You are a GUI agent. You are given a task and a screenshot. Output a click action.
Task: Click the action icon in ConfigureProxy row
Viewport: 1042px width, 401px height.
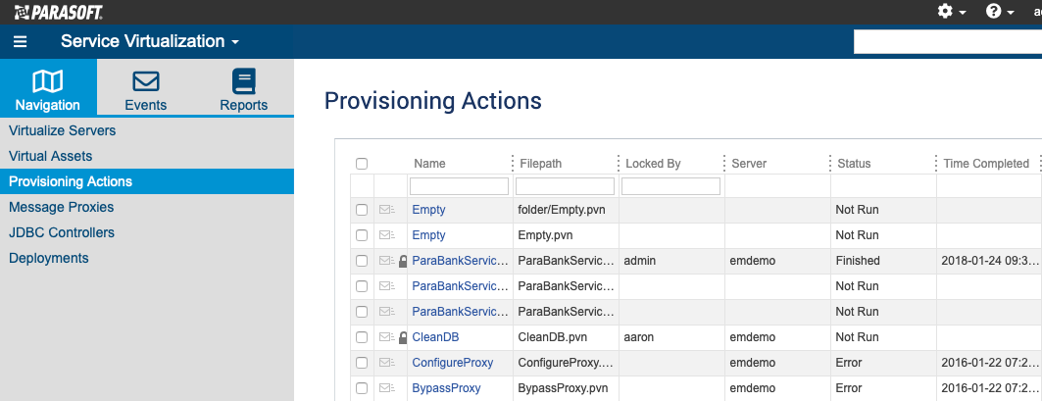coord(387,363)
